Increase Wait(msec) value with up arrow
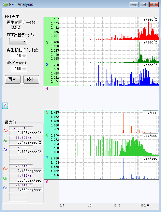Screen dimensions: 161x212 (24, 68)
